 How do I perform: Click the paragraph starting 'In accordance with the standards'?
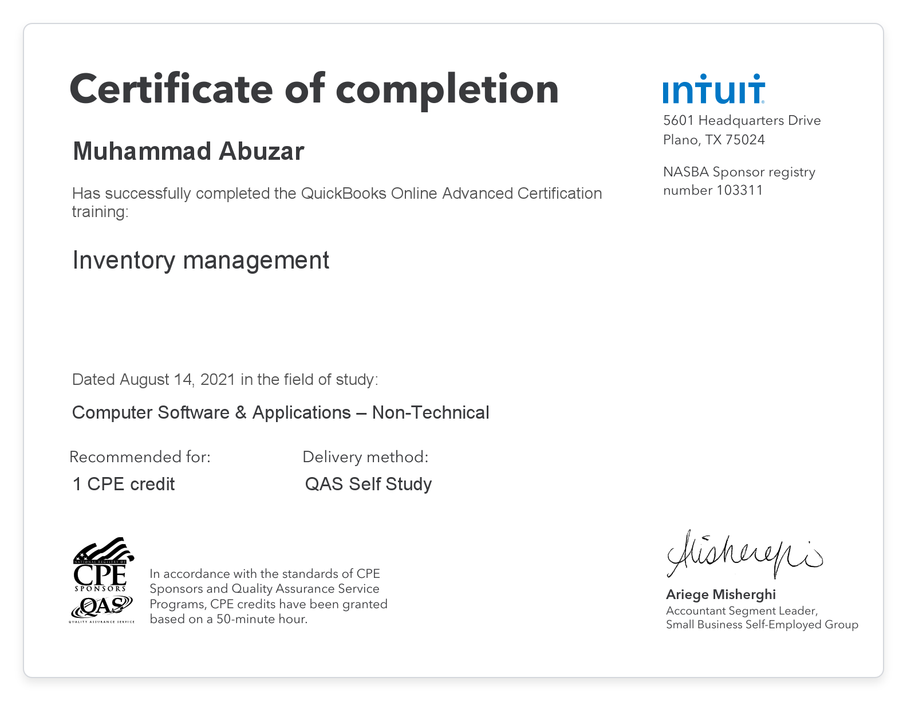tap(269, 596)
